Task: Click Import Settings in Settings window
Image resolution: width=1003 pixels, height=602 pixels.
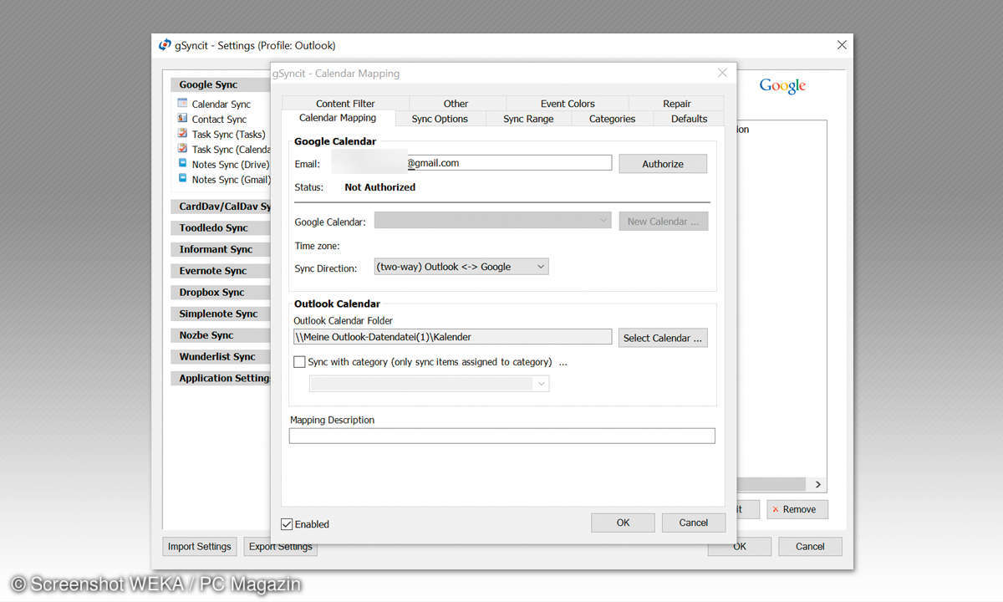Action: [199, 547]
